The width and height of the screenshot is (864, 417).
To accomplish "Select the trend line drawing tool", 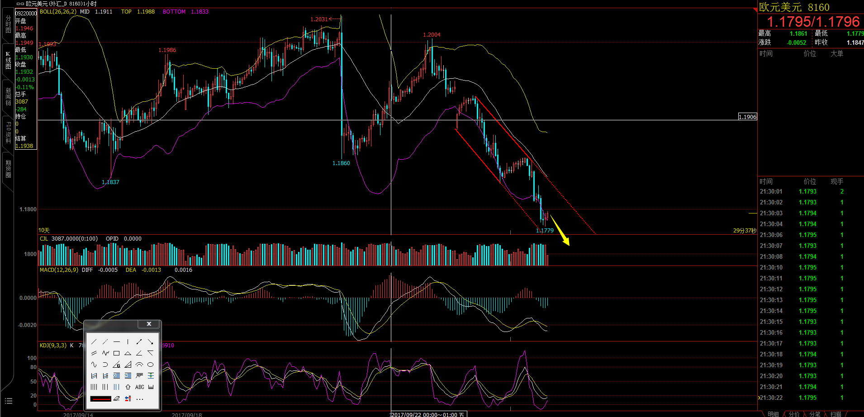I will click(x=94, y=342).
